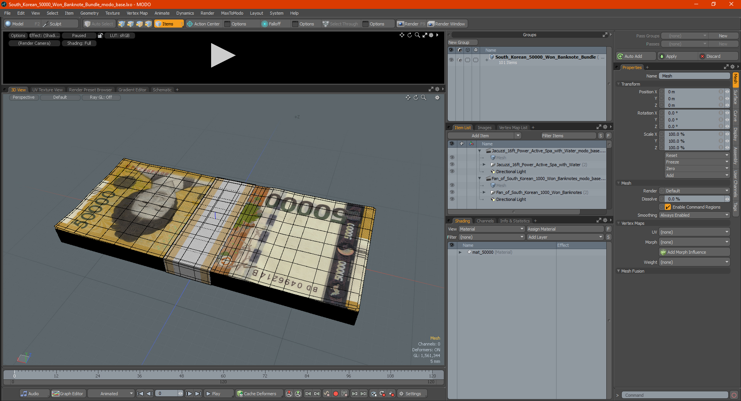Open the Texture menu
This screenshot has width=741, height=401.
click(x=112, y=13)
